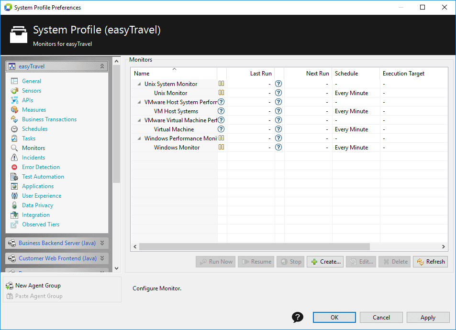Open the Schedules page
Screen dimensions: 456x330
(x=34, y=129)
